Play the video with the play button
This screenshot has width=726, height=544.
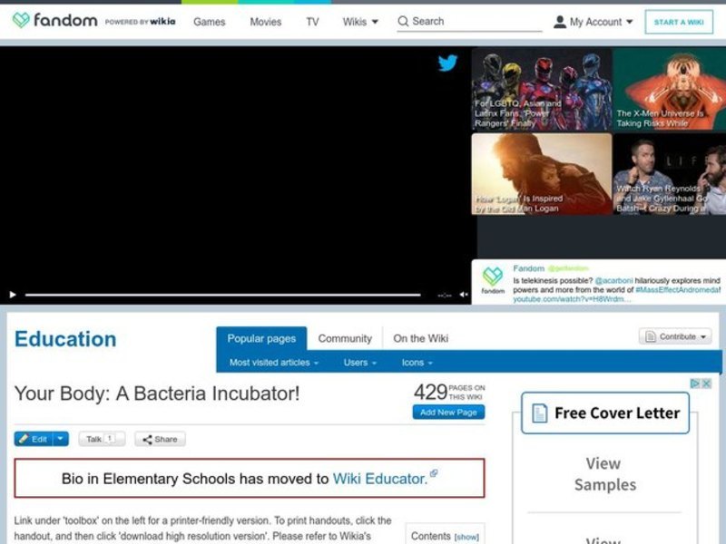11,295
